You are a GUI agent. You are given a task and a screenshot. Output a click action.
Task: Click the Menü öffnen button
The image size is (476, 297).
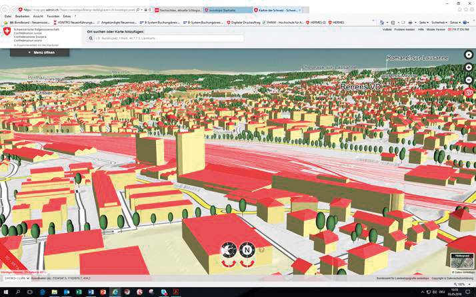[40, 53]
